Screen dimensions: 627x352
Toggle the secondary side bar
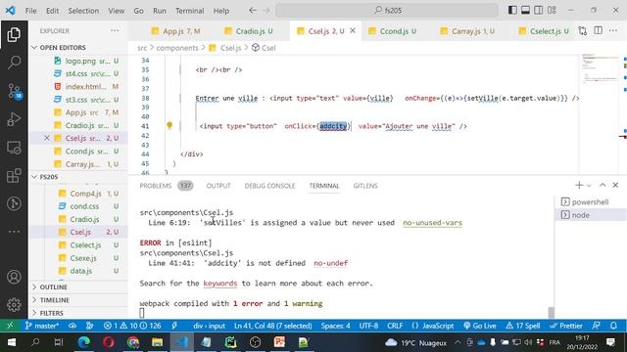pos(539,10)
